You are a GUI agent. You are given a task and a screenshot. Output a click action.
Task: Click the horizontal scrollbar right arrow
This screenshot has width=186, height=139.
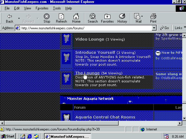point(180,123)
